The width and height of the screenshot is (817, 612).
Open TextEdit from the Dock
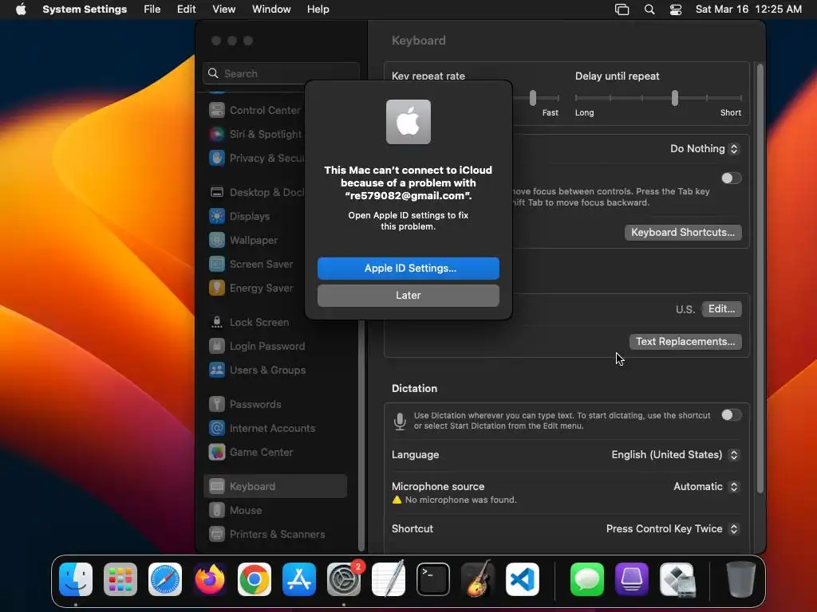[x=389, y=579]
